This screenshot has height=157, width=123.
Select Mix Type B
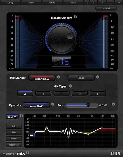click(43, 93)
